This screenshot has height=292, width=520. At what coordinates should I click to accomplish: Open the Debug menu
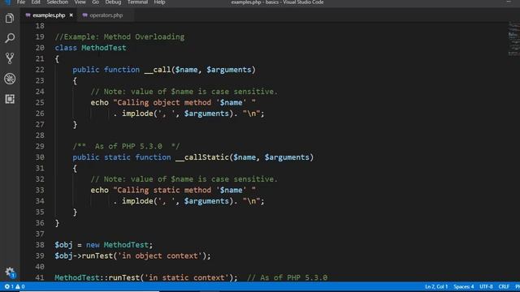[x=113, y=2]
